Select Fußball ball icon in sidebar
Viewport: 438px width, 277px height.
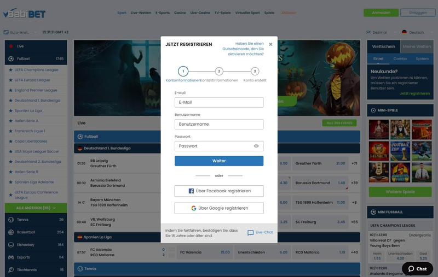11,59
